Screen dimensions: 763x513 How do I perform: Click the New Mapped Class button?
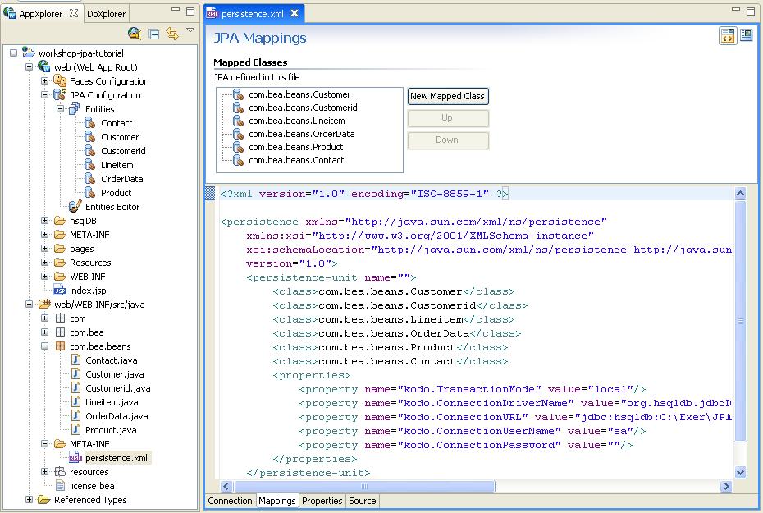(x=447, y=96)
